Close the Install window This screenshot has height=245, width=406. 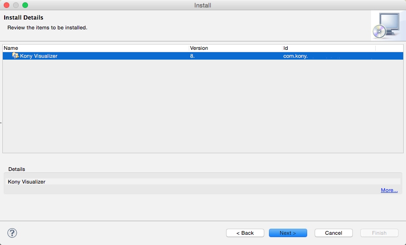click(x=7, y=5)
